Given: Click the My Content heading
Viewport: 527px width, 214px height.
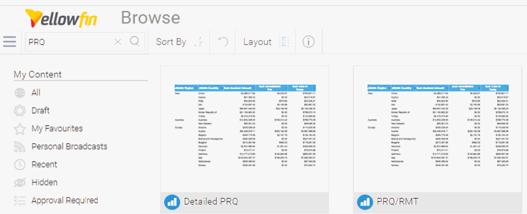Looking at the screenshot, I should (37, 75).
